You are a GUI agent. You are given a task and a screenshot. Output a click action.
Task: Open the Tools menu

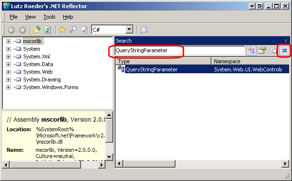[x=49, y=17]
